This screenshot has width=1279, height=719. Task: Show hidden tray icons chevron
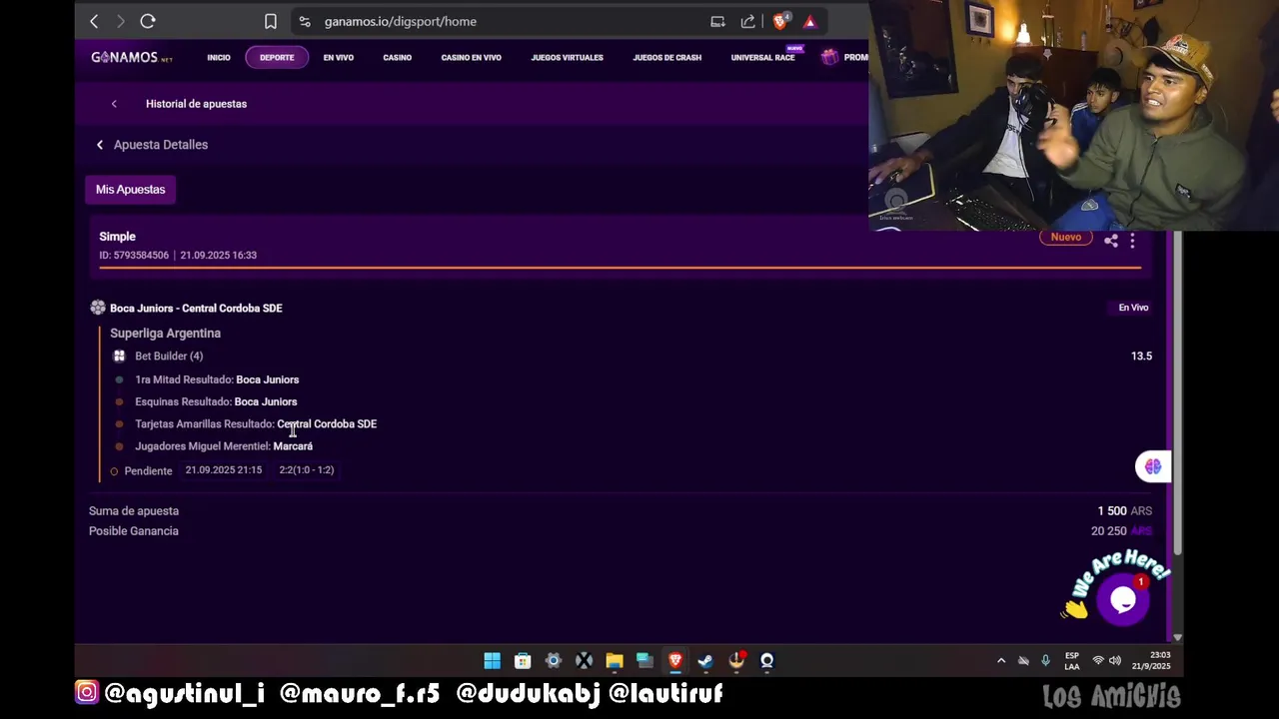tap(1001, 660)
